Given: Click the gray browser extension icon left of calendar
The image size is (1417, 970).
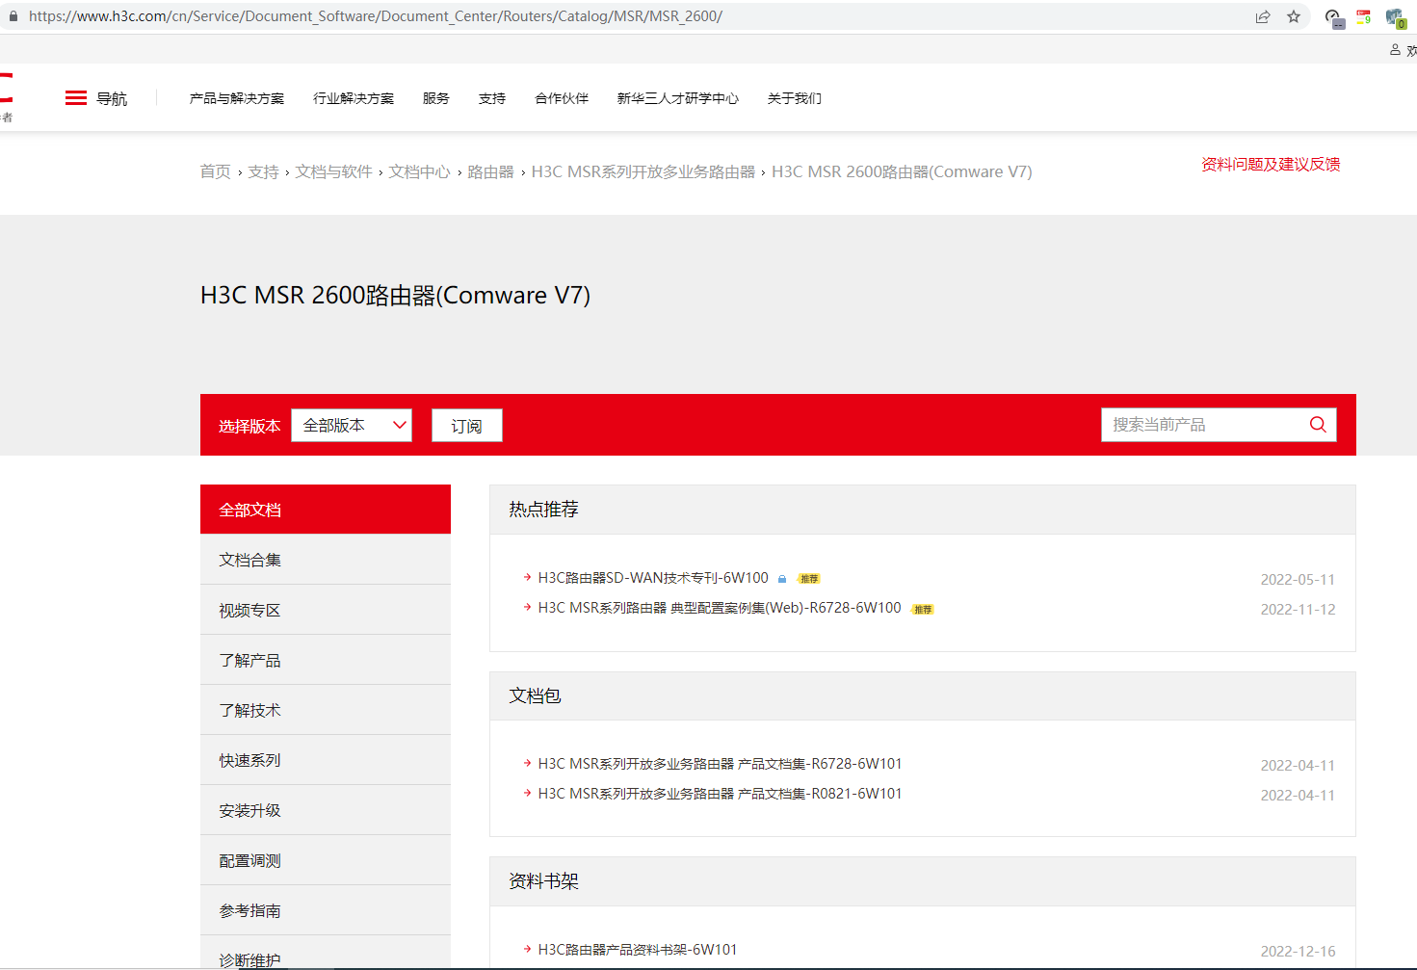Looking at the screenshot, I should [1334, 18].
